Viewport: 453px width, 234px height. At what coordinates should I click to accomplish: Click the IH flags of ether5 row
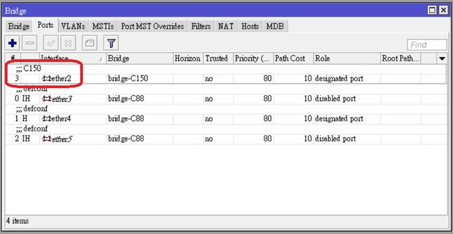(x=26, y=139)
